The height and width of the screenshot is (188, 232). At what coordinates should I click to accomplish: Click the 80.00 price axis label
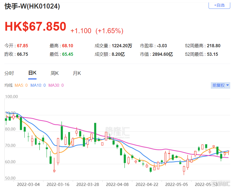coord(10,129)
